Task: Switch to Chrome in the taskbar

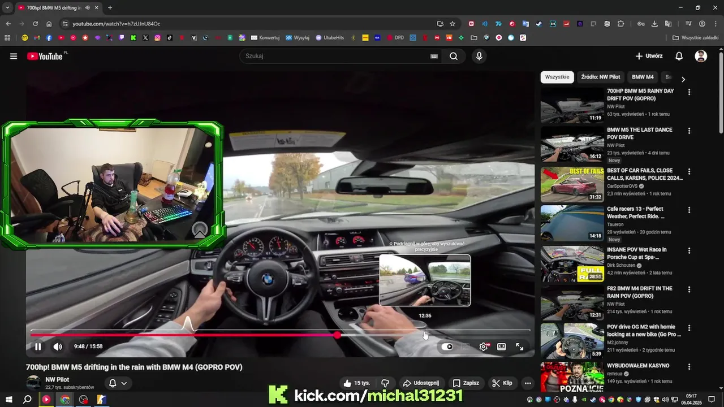Action: point(65,400)
